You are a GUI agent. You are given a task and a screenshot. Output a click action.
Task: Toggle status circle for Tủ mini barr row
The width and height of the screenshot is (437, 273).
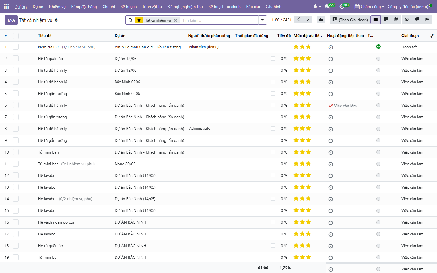coord(378,152)
